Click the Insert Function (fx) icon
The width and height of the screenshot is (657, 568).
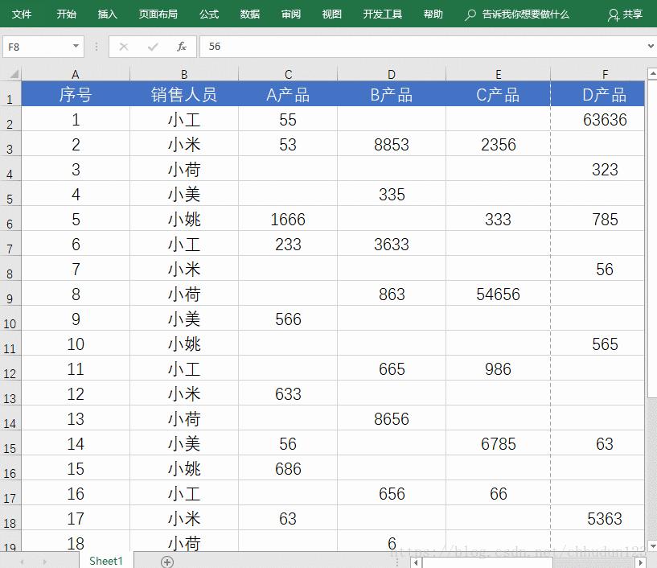click(x=183, y=47)
